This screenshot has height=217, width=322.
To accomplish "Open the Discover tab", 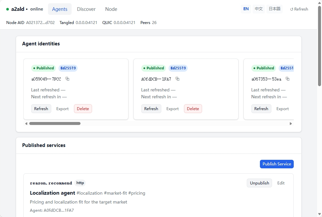I will click(86, 9).
